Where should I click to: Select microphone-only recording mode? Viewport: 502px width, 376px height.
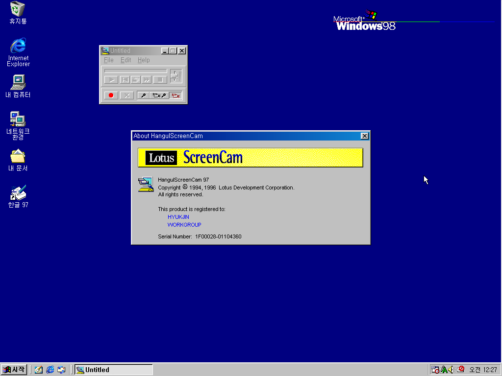point(144,95)
